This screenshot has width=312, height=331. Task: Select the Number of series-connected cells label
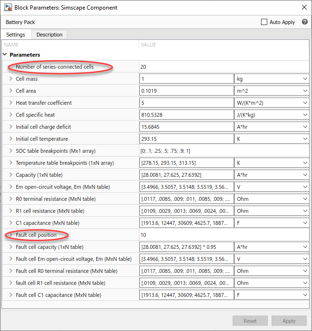pyautogui.click(x=55, y=67)
